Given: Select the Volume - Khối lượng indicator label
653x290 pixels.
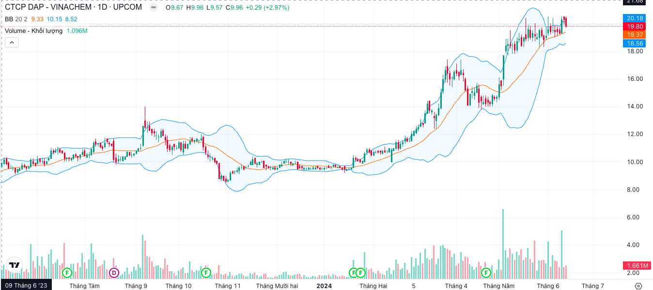Looking at the screenshot, I should [x=34, y=31].
